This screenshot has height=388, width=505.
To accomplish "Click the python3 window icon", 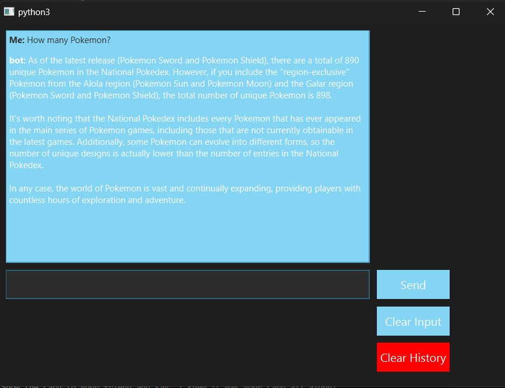I will (x=9, y=12).
